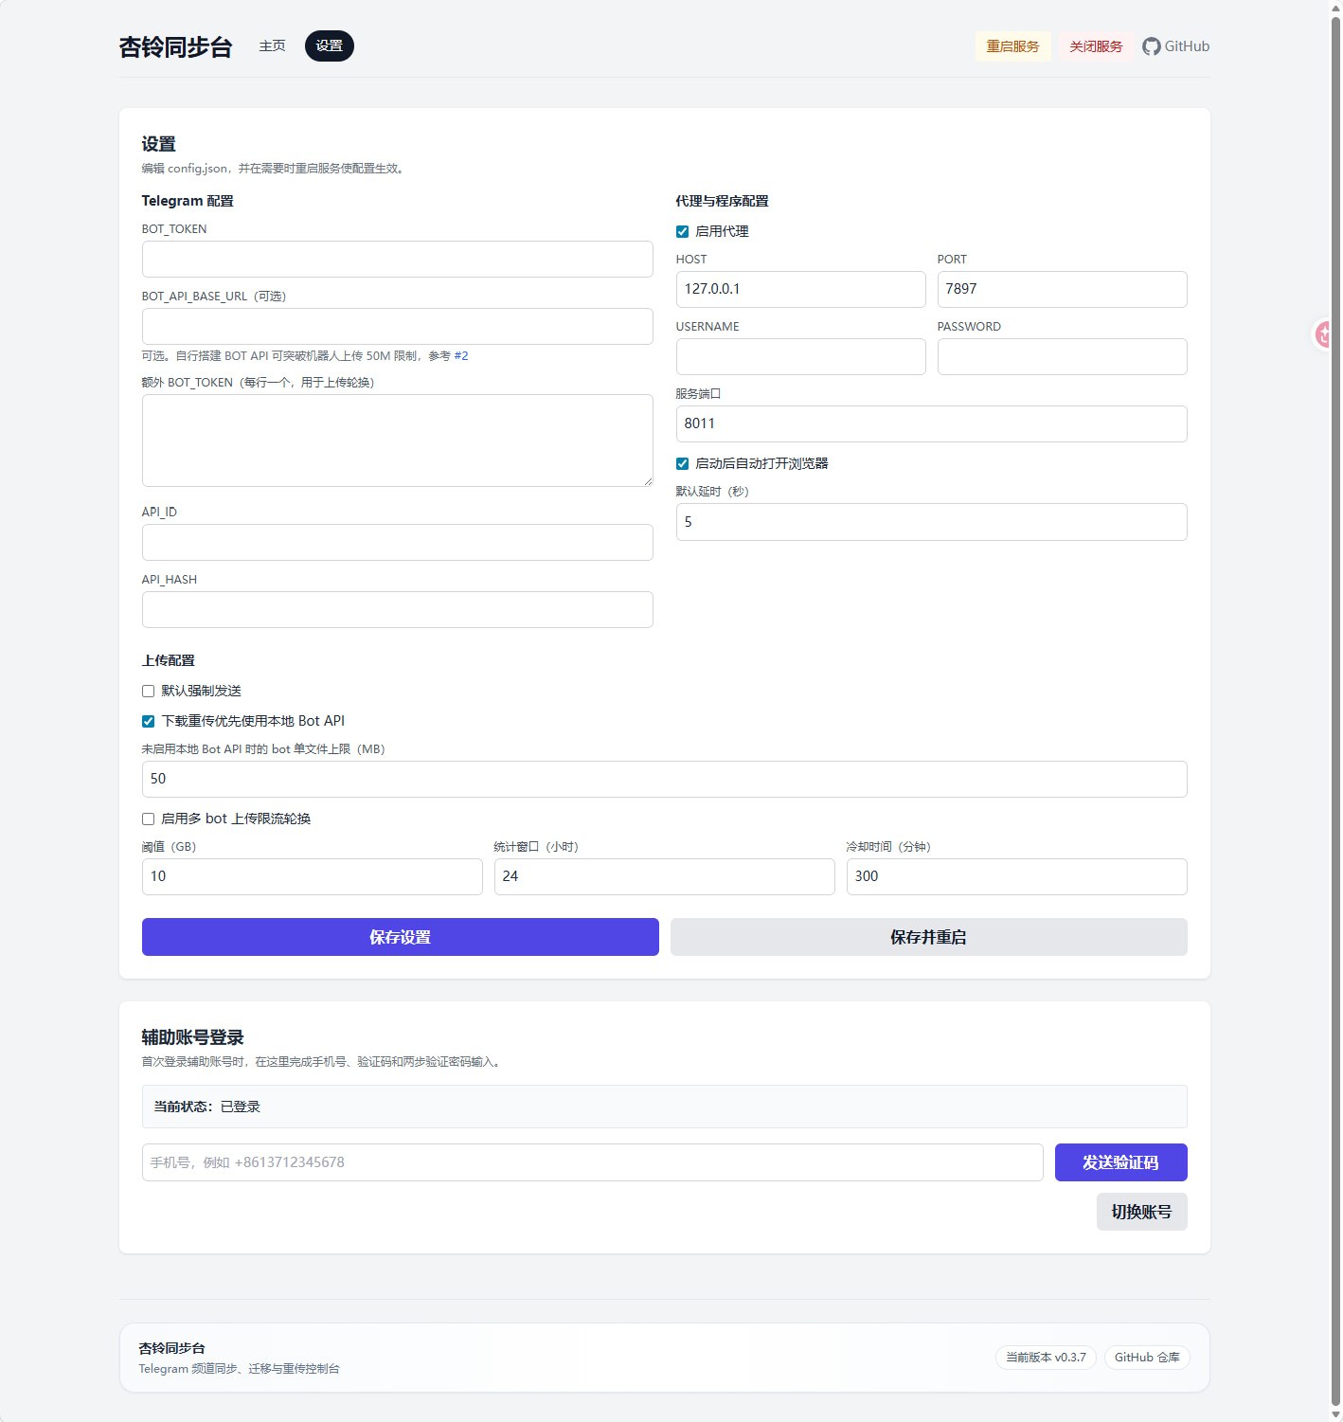Click 发送验证码 button
1343x1422 pixels.
tap(1120, 1162)
